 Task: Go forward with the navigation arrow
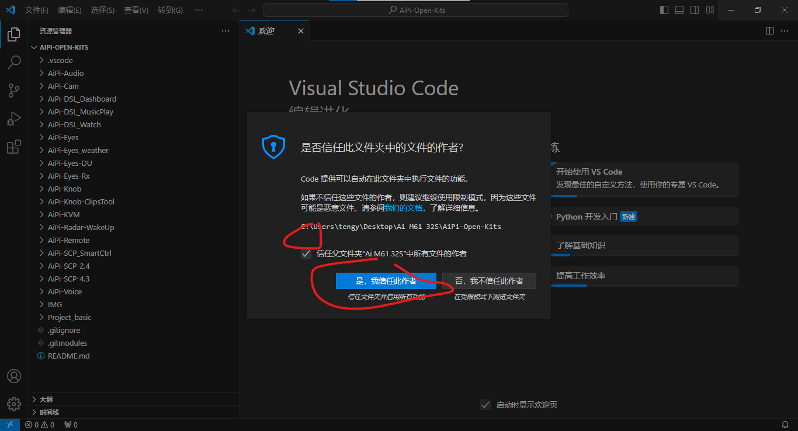point(251,10)
